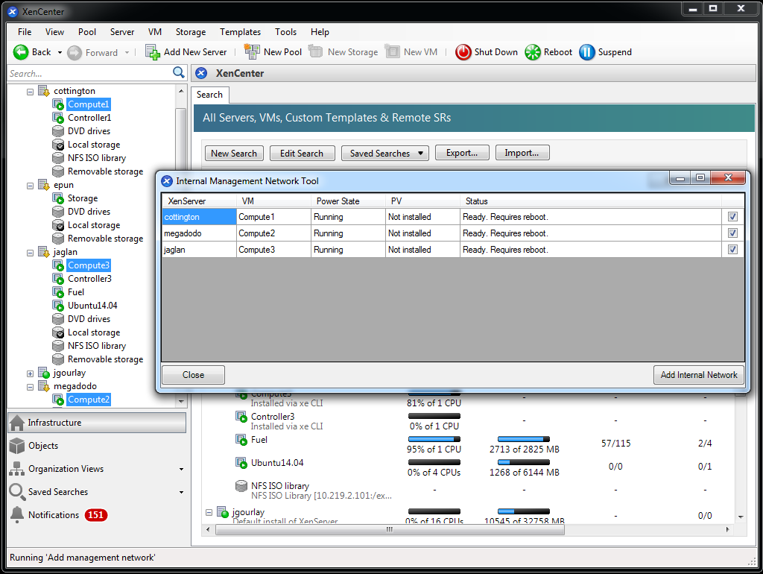
Task: Select Controller1 VM icon in tree
Action: (58, 117)
